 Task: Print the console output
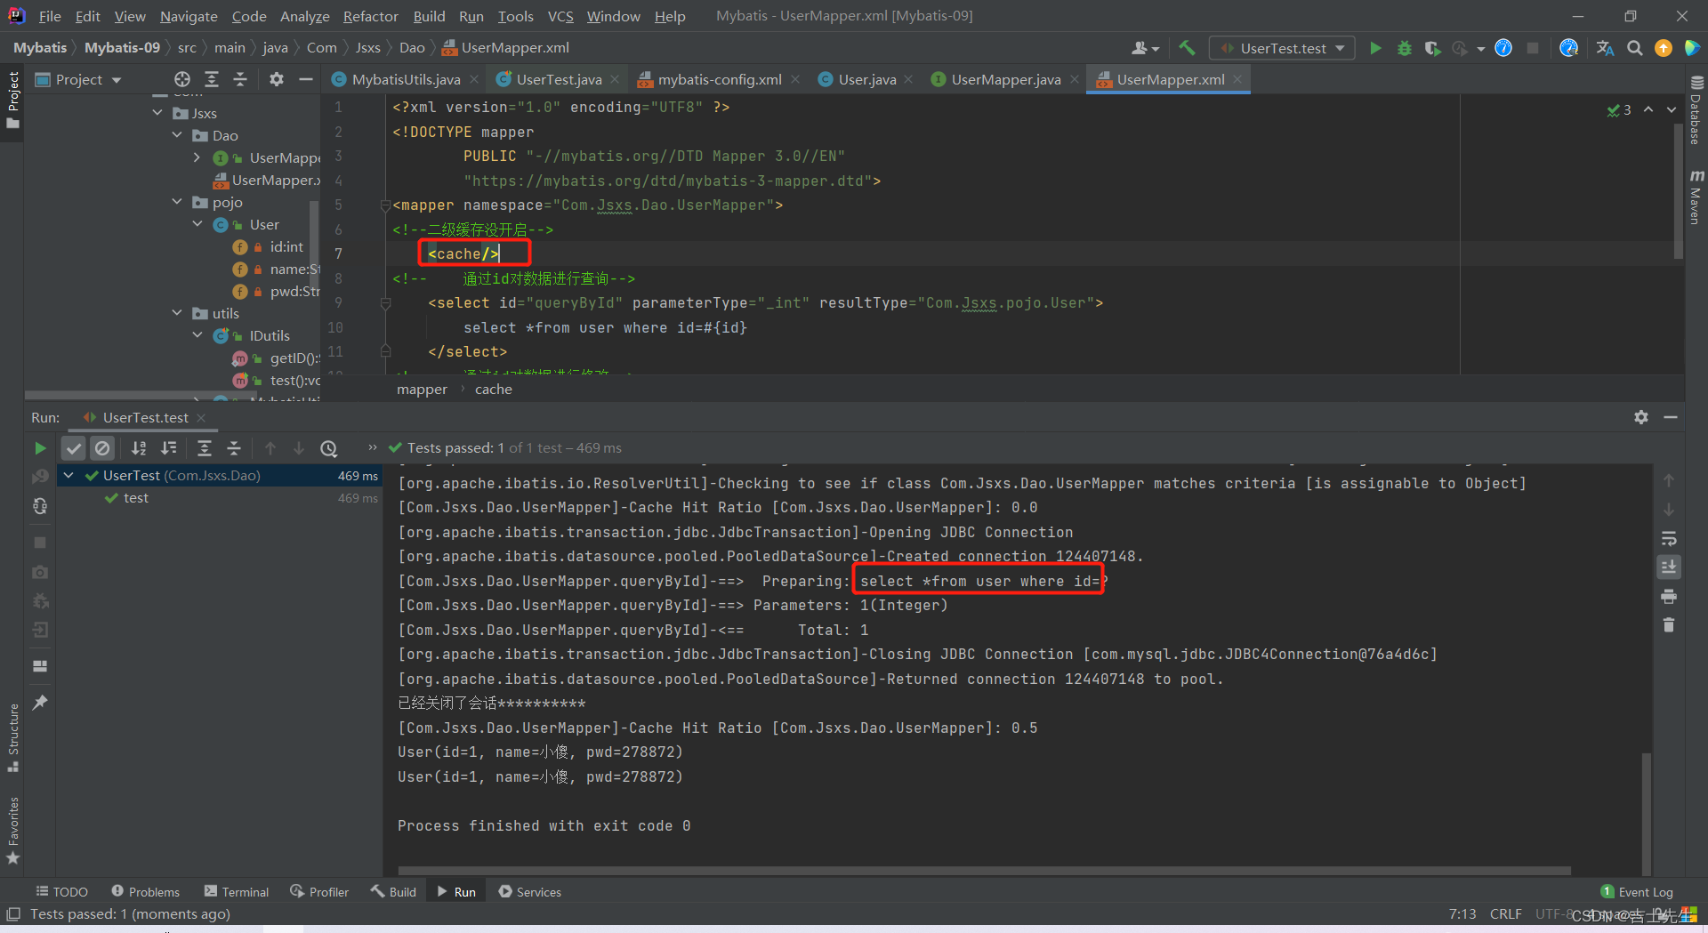(1669, 596)
